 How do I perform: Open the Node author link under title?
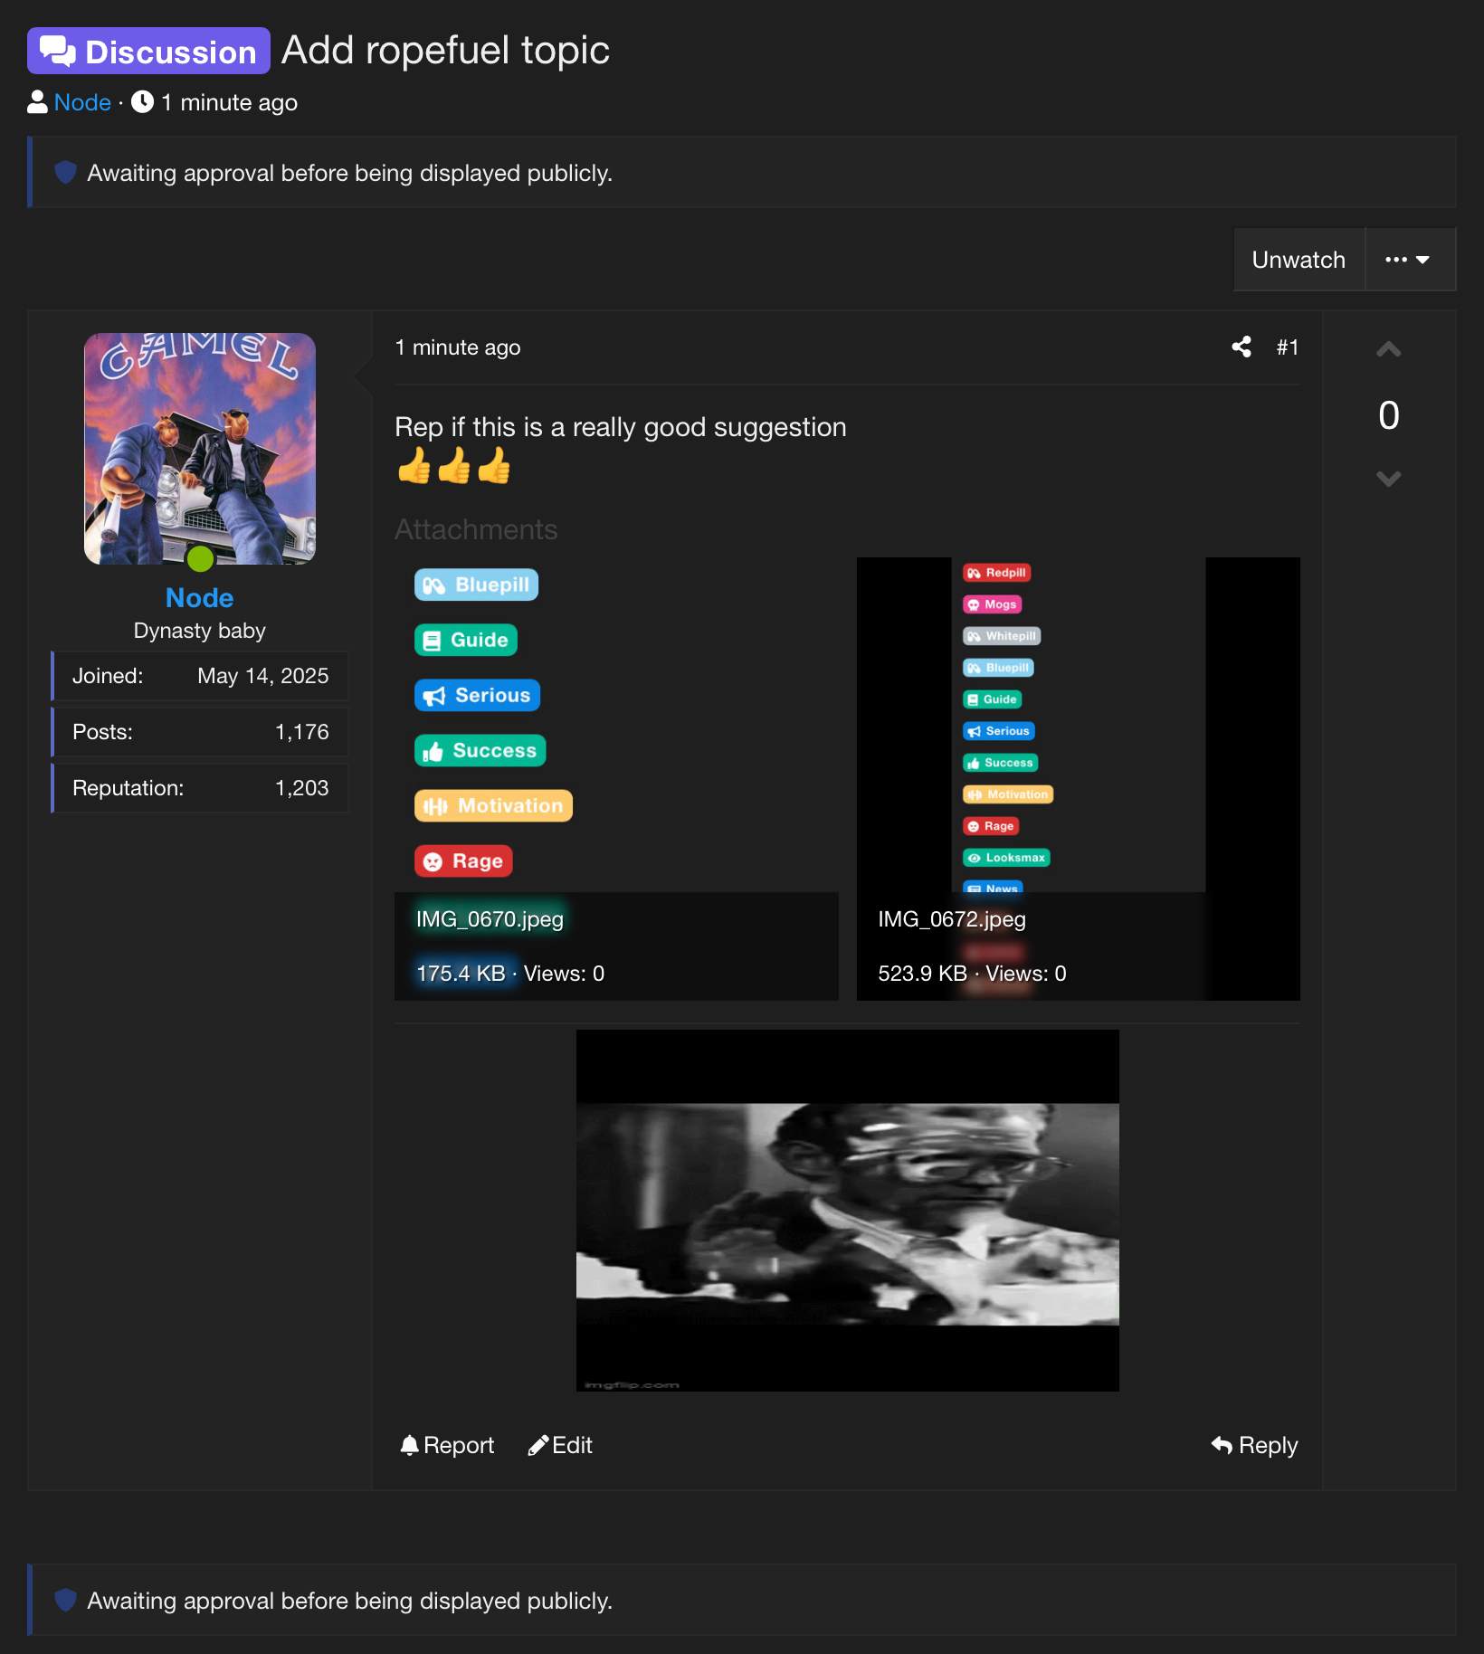82,102
